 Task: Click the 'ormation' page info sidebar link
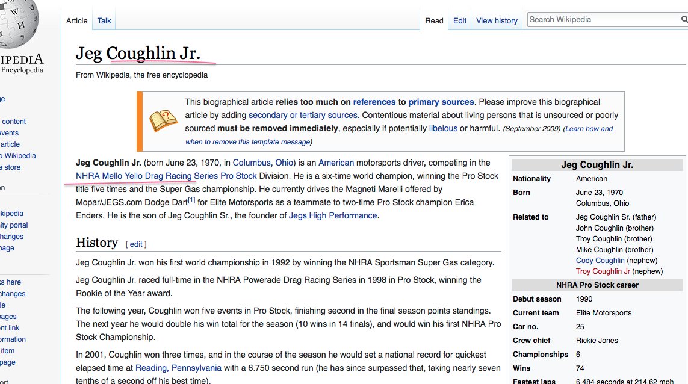tap(13, 339)
